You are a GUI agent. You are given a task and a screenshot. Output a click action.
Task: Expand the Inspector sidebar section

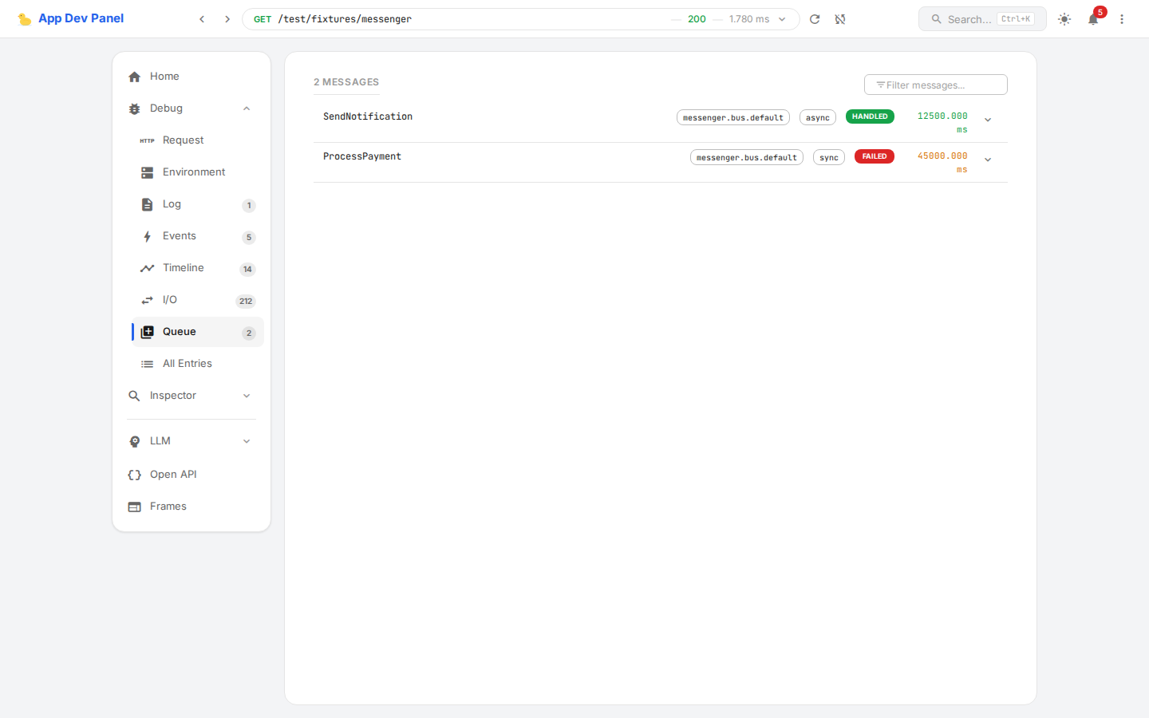click(247, 396)
